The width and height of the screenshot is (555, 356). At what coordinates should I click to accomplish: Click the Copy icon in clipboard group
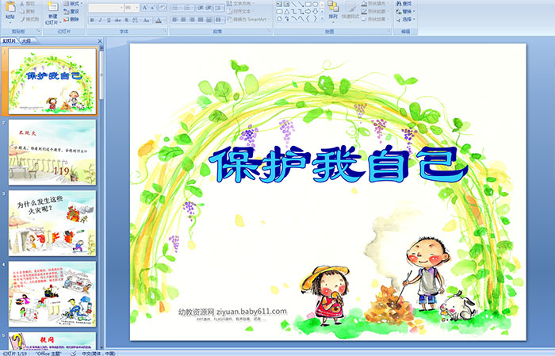23,11
